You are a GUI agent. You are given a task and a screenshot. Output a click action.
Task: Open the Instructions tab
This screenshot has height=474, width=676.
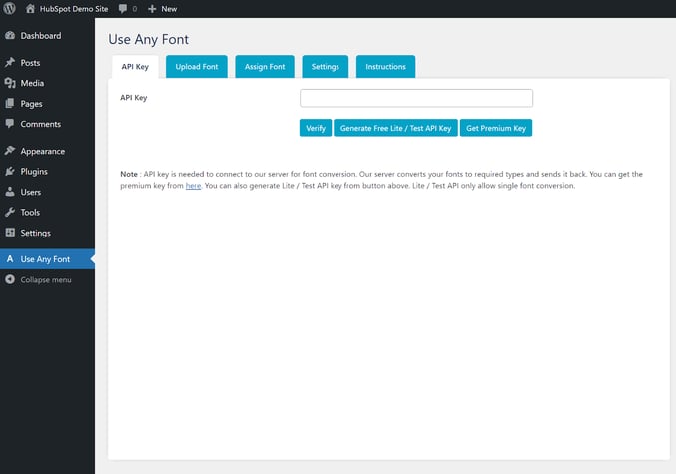(x=385, y=67)
